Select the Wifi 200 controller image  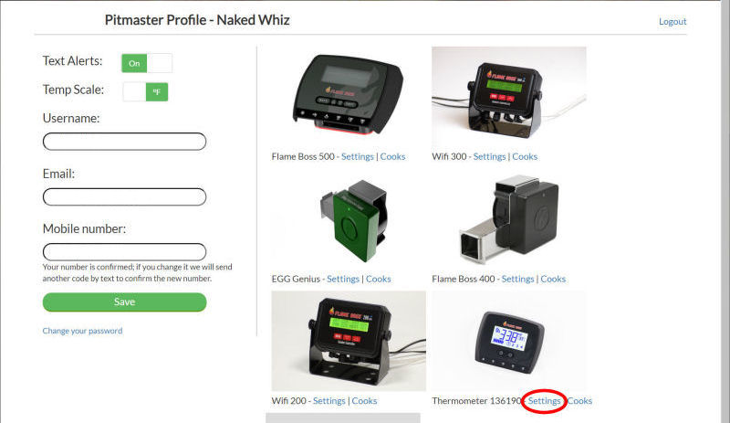(x=349, y=341)
